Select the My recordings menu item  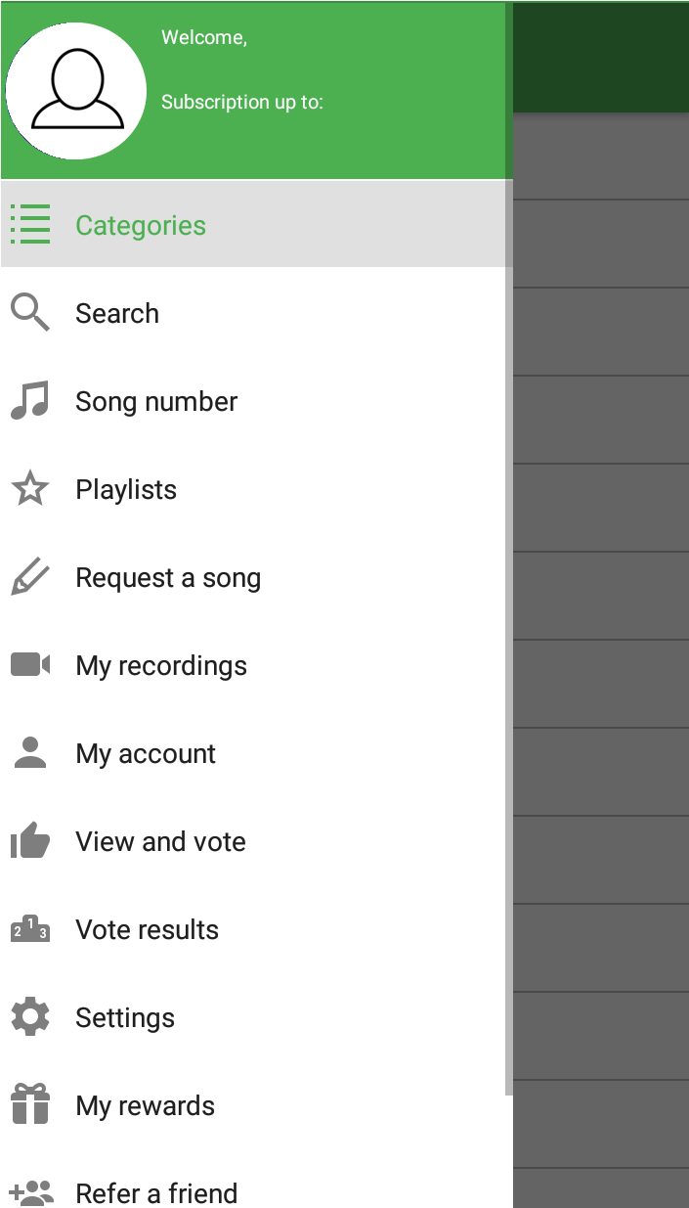click(161, 665)
